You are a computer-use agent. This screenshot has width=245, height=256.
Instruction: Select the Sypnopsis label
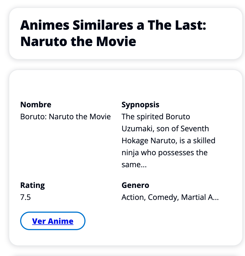click(140, 105)
